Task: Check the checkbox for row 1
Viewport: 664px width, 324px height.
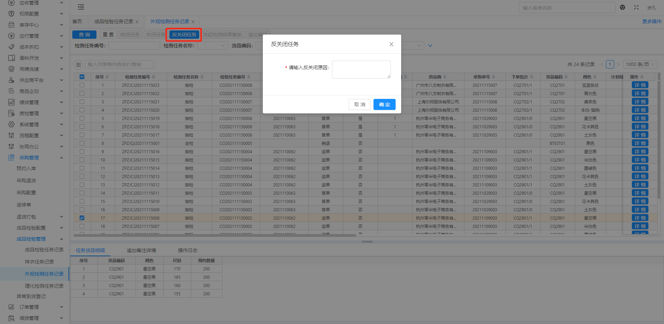Action: pyautogui.click(x=82, y=85)
